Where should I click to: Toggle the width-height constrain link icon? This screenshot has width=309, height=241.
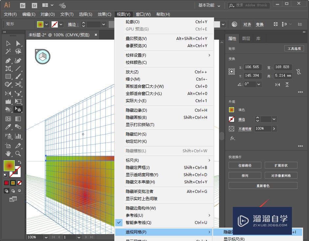point(298,71)
